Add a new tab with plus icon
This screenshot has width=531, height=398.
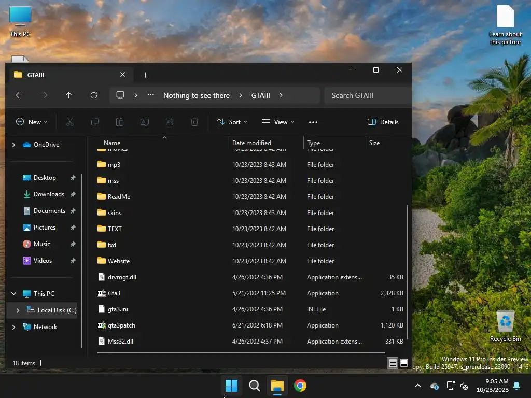tap(145, 75)
